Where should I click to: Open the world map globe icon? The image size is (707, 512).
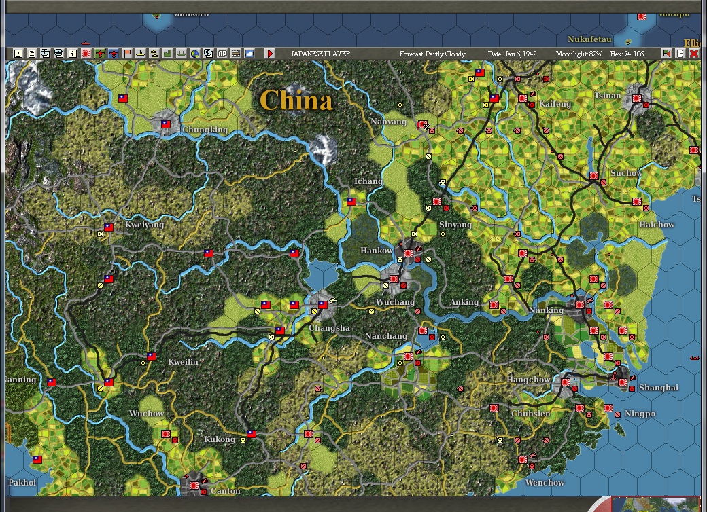pos(193,52)
